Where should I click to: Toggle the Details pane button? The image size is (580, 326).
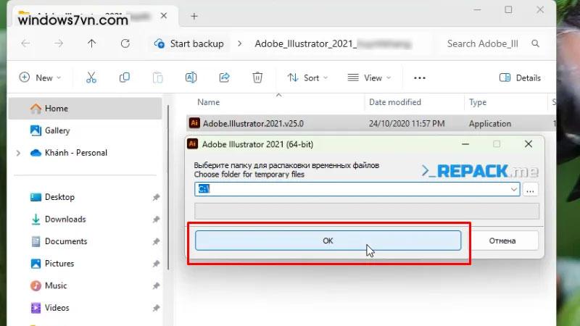click(521, 78)
